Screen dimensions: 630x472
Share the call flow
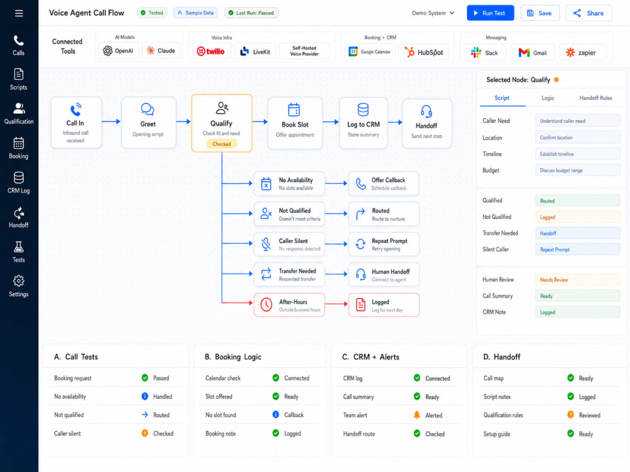[588, 13]
